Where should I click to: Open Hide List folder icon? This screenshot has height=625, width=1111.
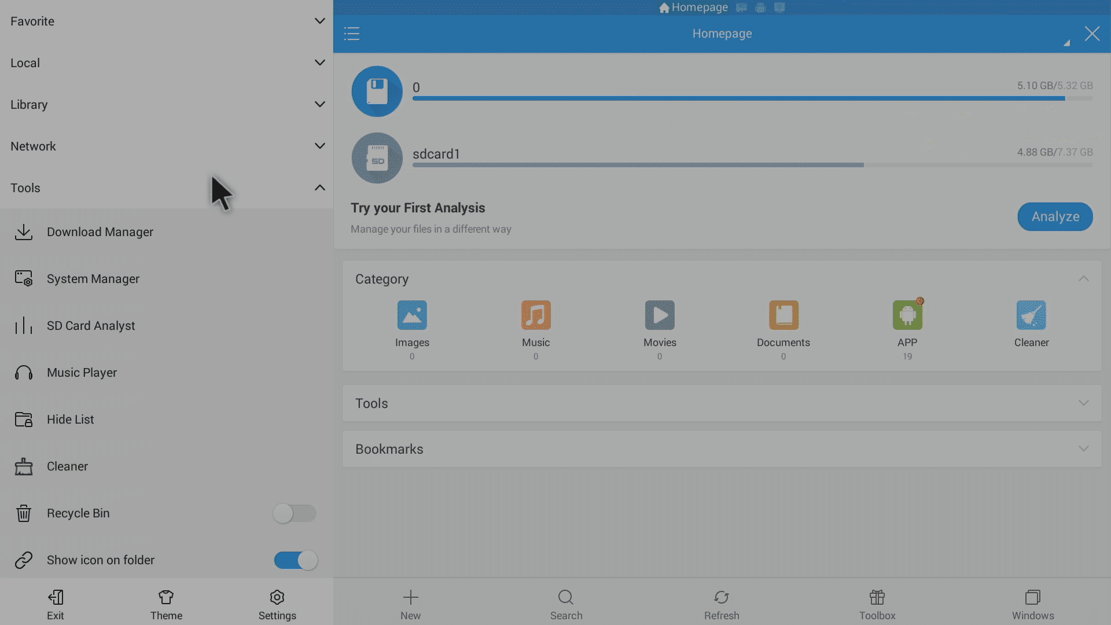pos(24,420)
